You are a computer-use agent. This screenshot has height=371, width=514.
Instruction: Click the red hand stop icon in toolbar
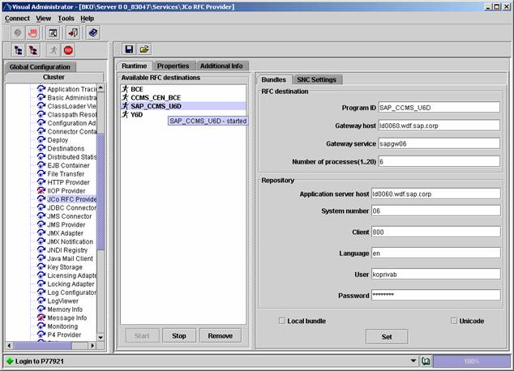tap(32, 33)
